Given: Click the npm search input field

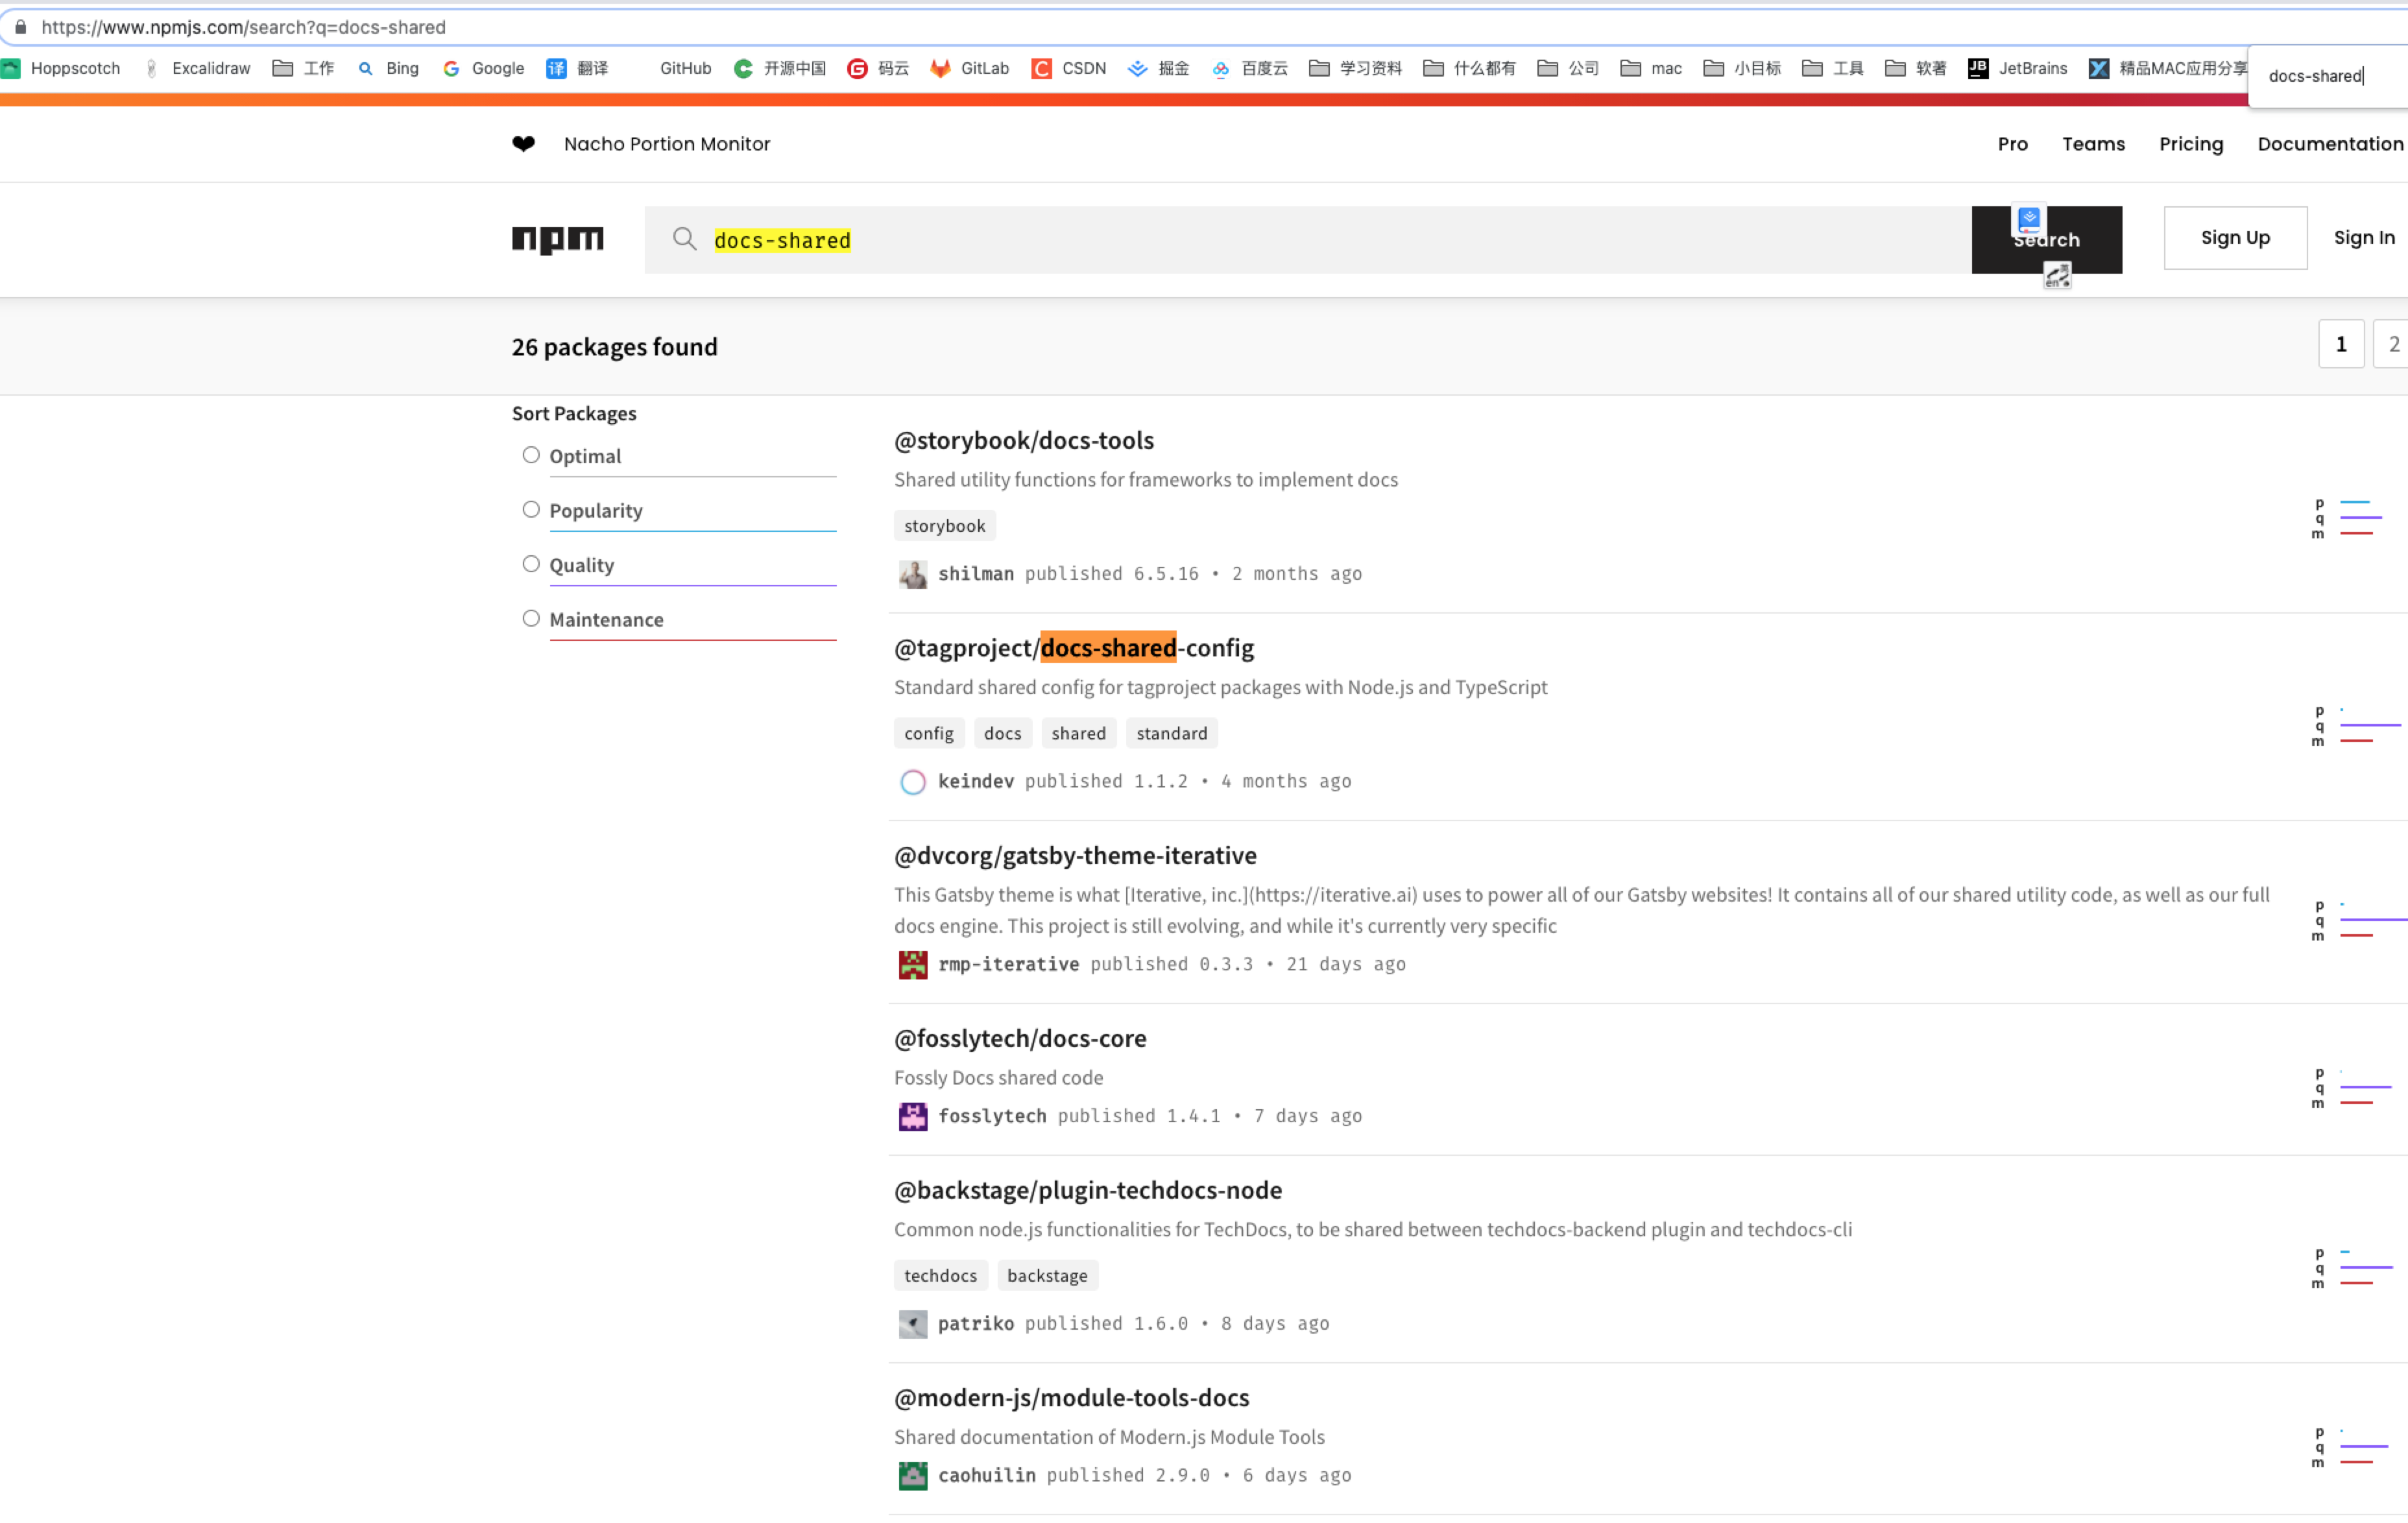Looking at the screenshot, I should click(1307, 240).
